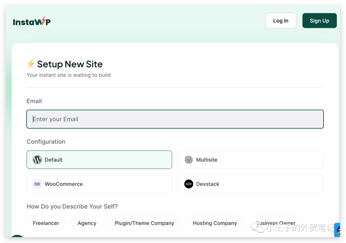
Task: Click the Multisite WordPress icon
Action: pos(189,160)
